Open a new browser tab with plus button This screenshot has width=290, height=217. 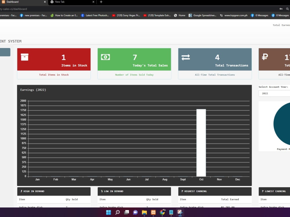[101, 2]
